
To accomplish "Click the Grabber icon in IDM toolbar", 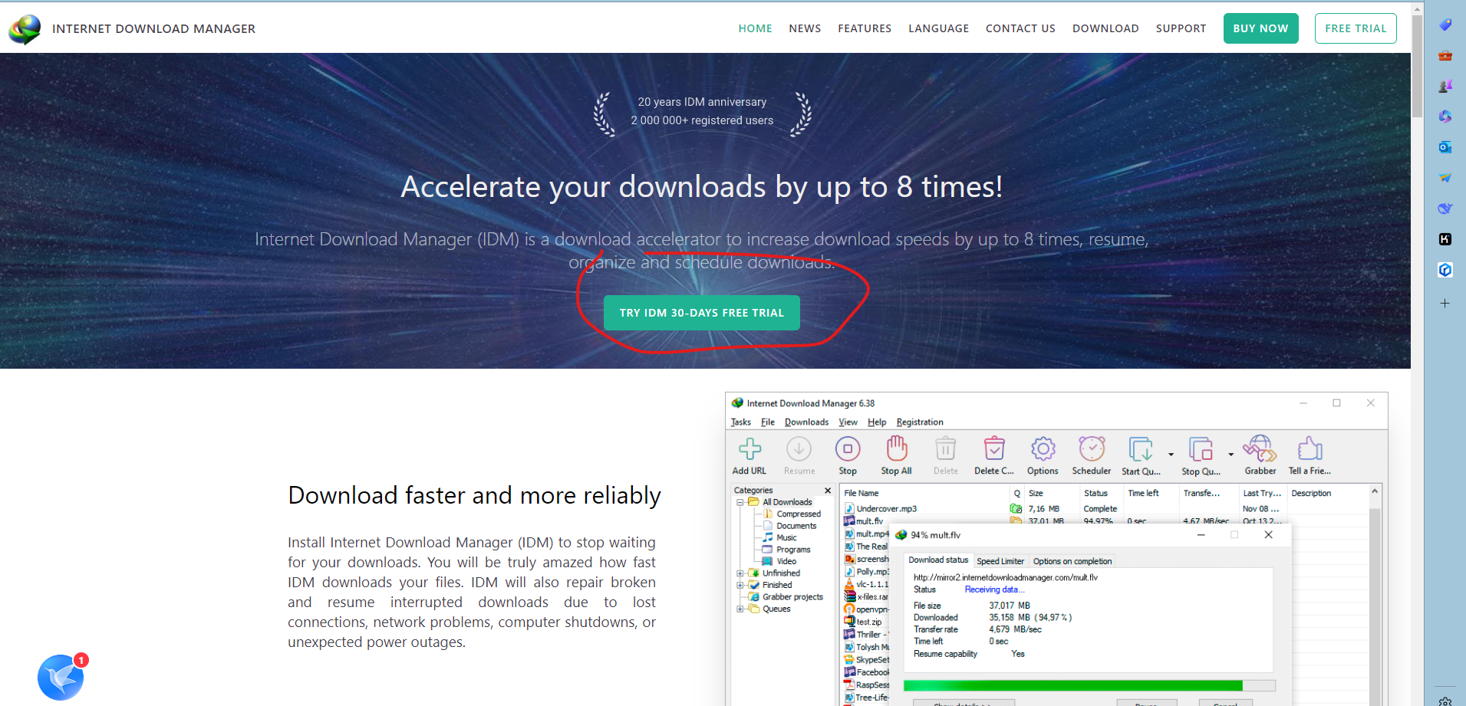I will click(x=1260, y=449).
